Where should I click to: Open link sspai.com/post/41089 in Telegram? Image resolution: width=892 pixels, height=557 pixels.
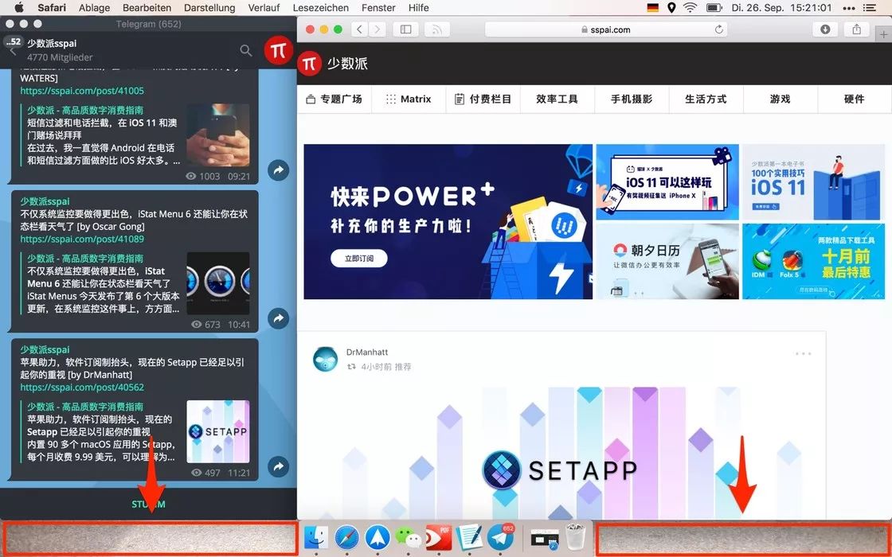[82, 239]
